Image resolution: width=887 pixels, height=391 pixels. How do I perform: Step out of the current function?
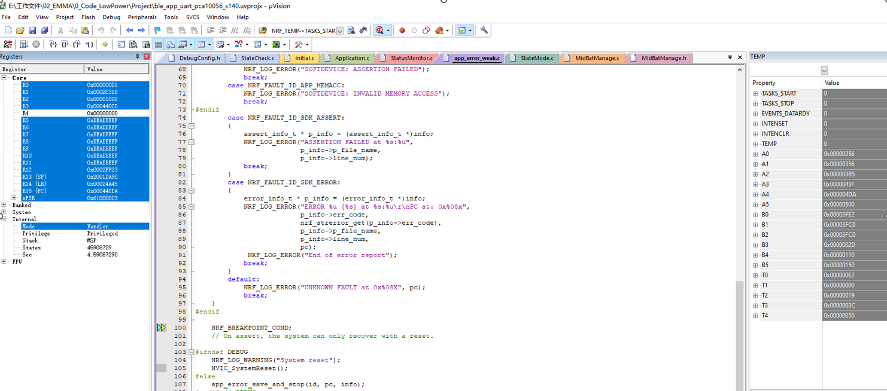coord(77,44)
